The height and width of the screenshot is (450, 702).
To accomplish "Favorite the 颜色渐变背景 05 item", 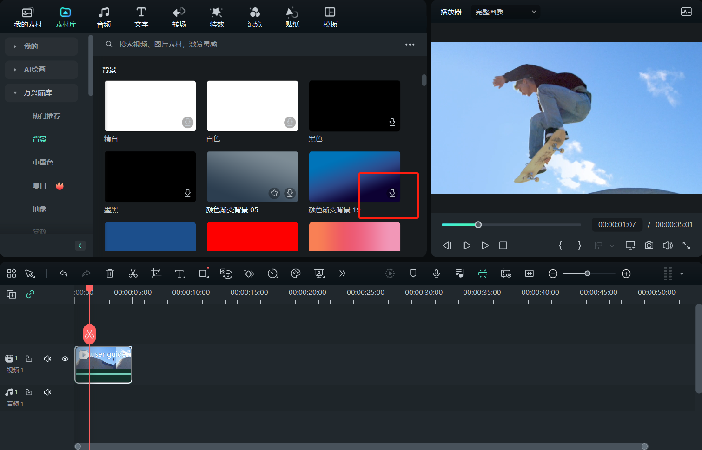I will (x=274, y=193).
